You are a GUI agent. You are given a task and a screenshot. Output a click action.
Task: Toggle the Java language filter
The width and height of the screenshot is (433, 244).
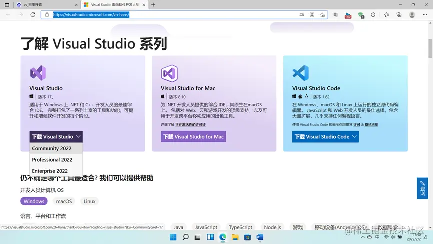[178, 227]
